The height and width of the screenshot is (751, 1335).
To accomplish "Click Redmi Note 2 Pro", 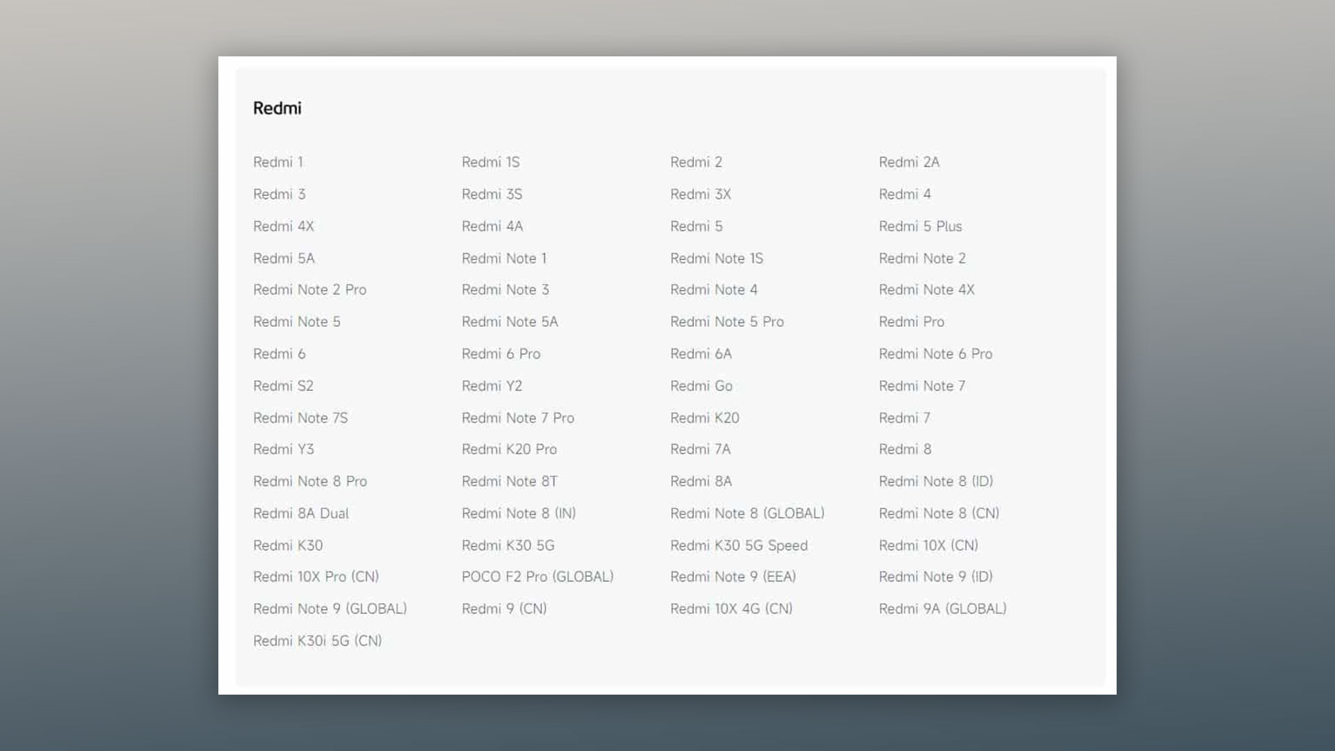I will tap(309, 289).
